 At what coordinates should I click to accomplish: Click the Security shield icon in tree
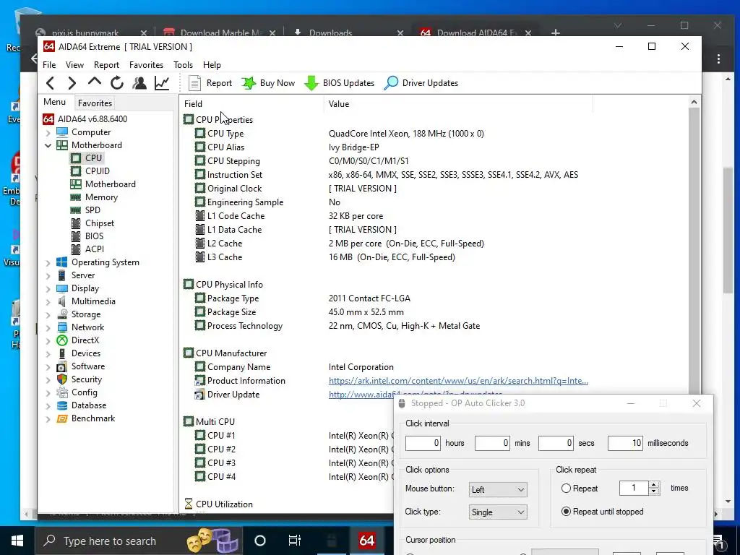[x=62, y=379]
